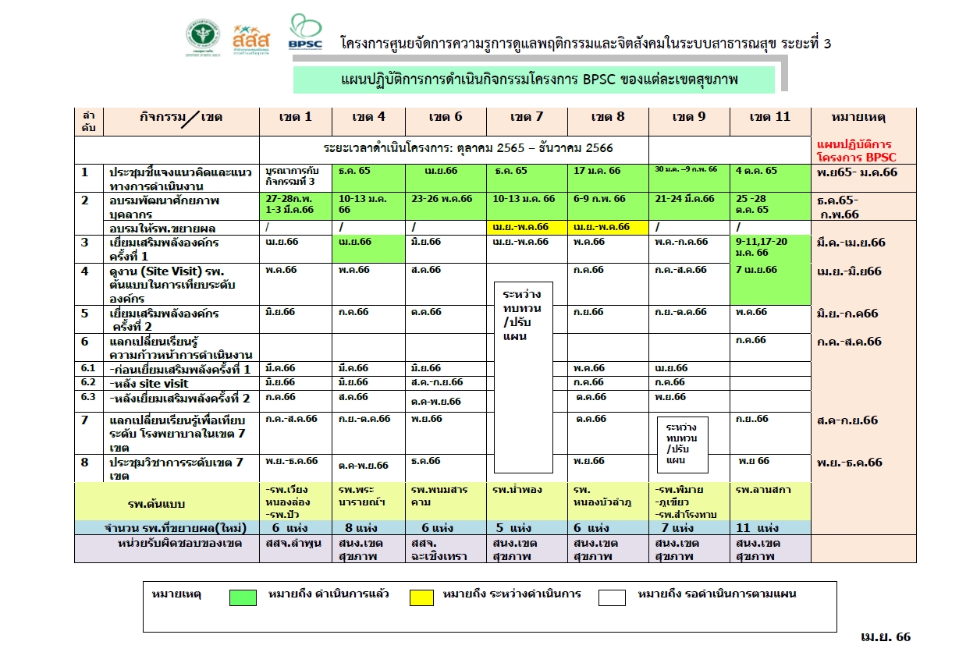Select the เขต 11 column header
Image resolution: width=959 pixels, height=670 pixels.
point(769,117)
